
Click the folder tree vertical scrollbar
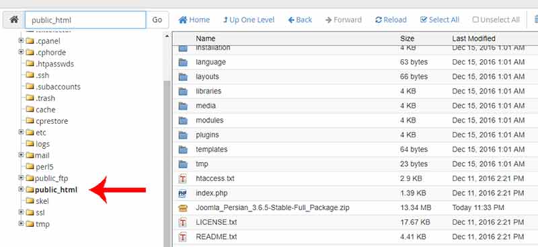[x=167, y=162]
